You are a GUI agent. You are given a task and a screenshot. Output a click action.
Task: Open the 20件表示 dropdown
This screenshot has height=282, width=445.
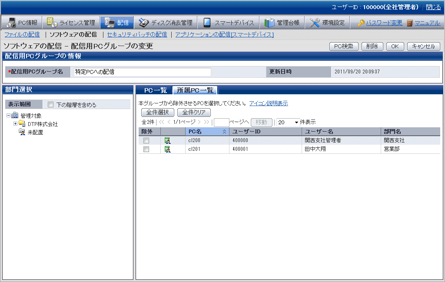(x=288, y=122)
